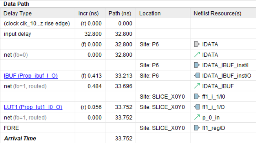Click Site: P6 in the IDATA_IBUF_inst/I row
Image resolution: width=256 pixels, height=143 pixels.
click(149, 65)
